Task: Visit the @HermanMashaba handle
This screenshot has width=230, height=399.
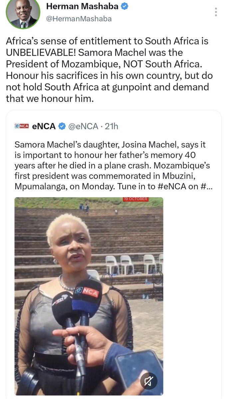Action: click(x=79, y=19)
